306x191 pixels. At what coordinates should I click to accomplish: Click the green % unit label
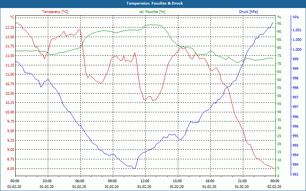click(x=279, y=17)
